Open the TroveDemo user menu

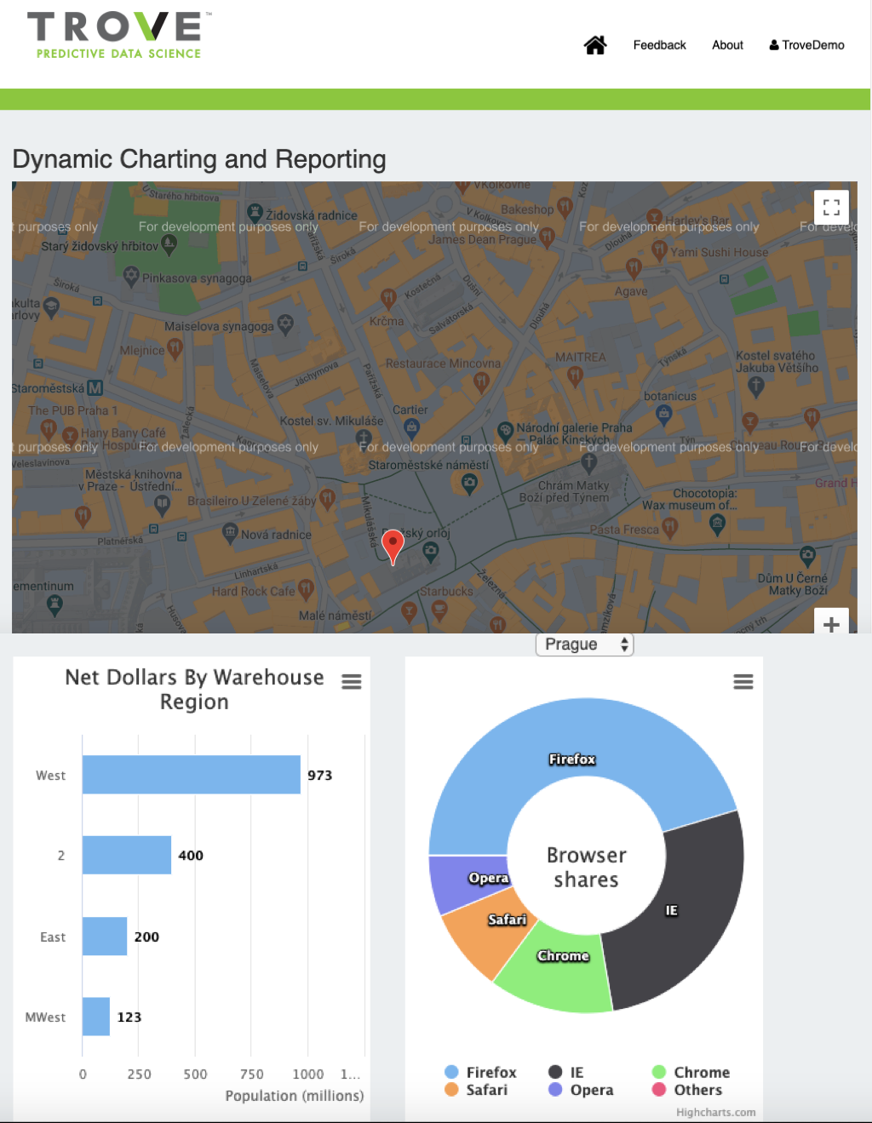pos(806,45)
